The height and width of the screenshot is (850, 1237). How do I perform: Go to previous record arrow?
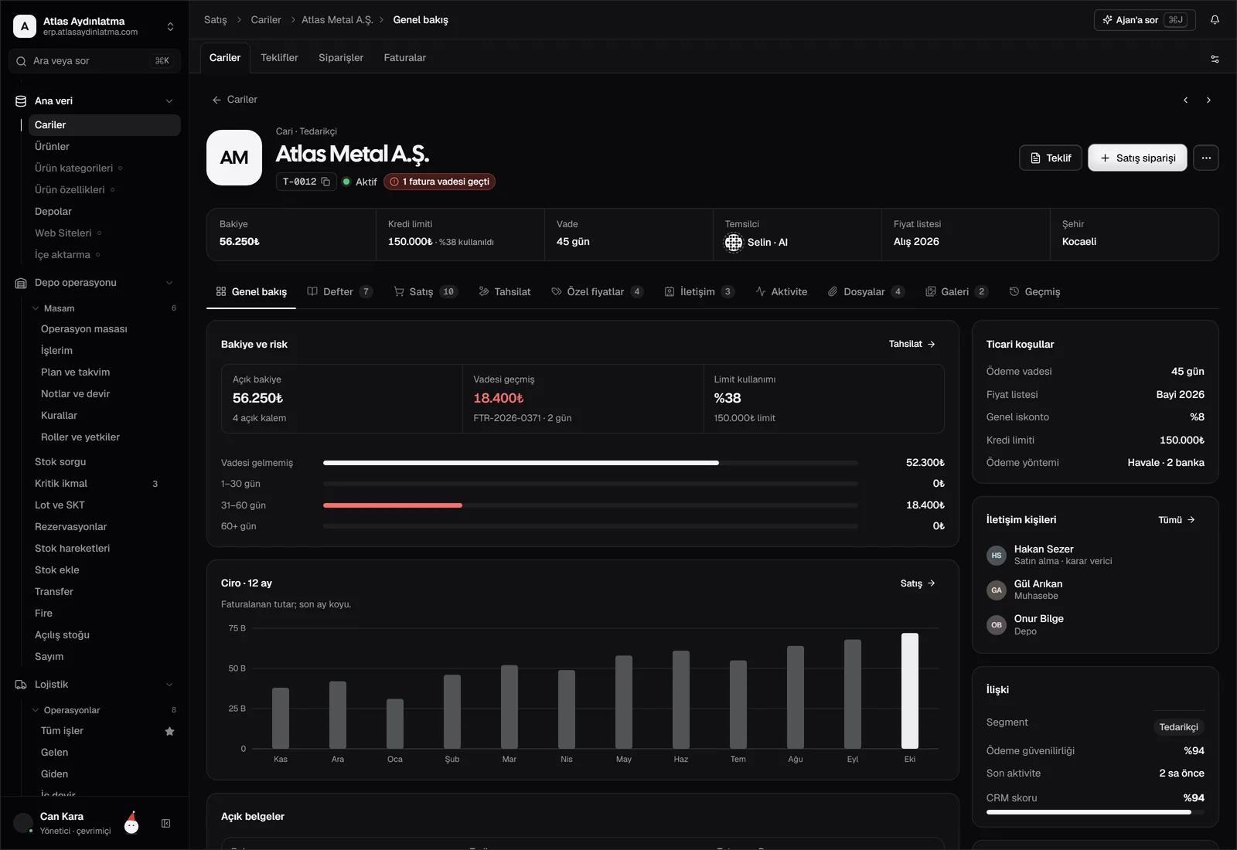pos(1185,100)
